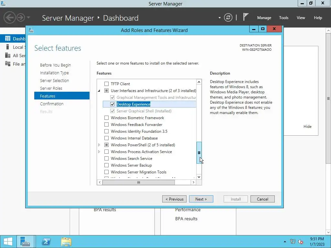This screenshot has width=331, height=248.
Task: Open the View menu
Action: (301, 18)
